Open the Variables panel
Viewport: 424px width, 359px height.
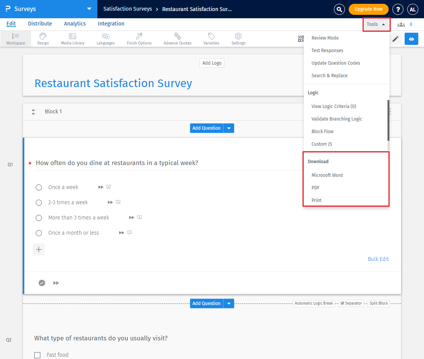coord(211,38)
